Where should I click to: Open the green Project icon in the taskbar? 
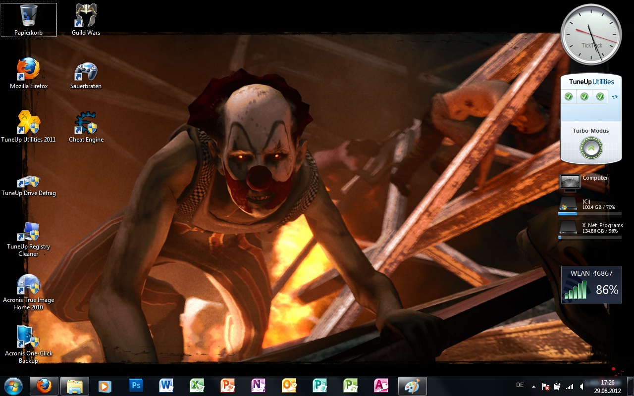(x=351, y=386)
